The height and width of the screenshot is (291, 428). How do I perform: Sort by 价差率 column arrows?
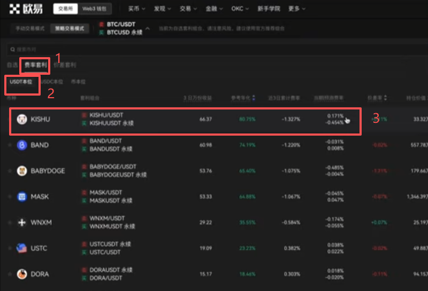tap(385, 98)
